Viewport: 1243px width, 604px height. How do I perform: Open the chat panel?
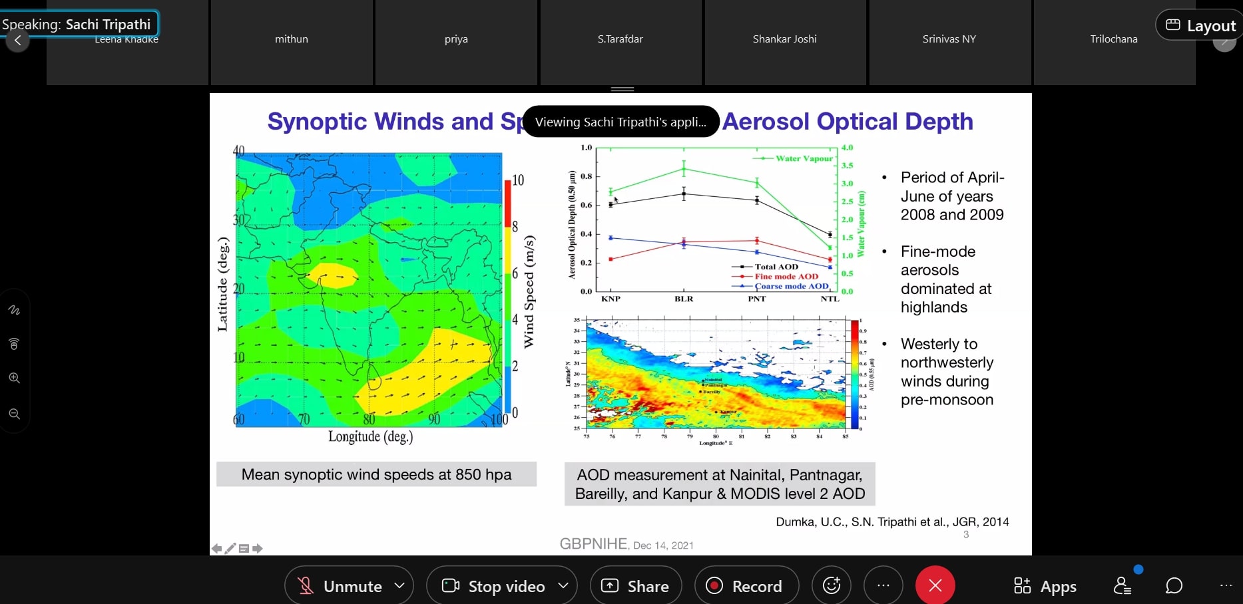click(x=1174, y=585)
